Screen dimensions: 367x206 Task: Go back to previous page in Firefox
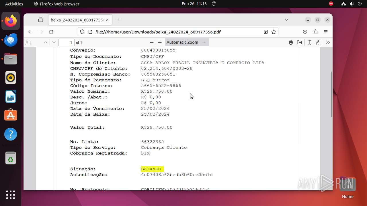point(30,32)
